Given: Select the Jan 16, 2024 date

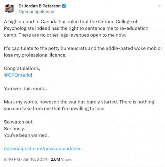Looking at the screenshot, I should click(35, 160).
